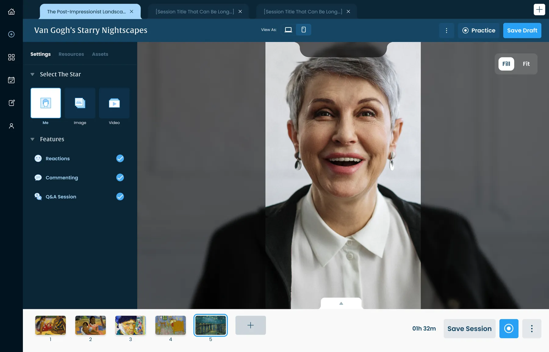Click the 01h 32m duration text
The image size is (549, 352).
pyautogui.click(x=424, y=328)
